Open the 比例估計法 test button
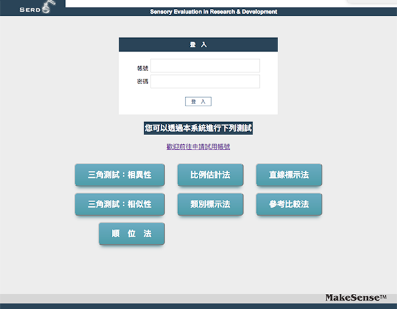Screen dimensions: 397x309 pyautogui.click(x=211, y=175)
